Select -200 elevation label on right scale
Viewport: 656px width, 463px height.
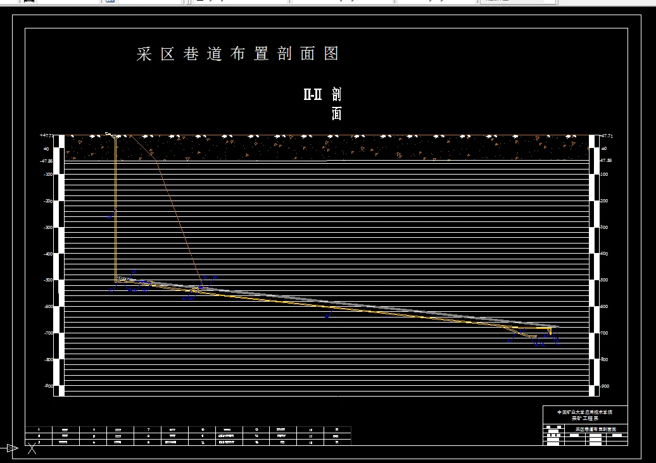pos(603,201)
